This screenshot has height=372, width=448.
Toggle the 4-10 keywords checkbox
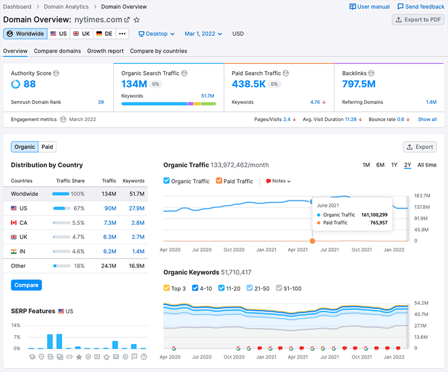click(x=195, y=288)
